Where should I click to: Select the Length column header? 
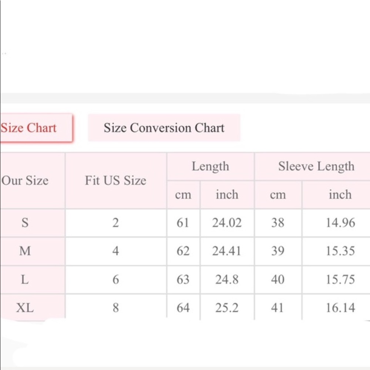(x=210, y=166)
